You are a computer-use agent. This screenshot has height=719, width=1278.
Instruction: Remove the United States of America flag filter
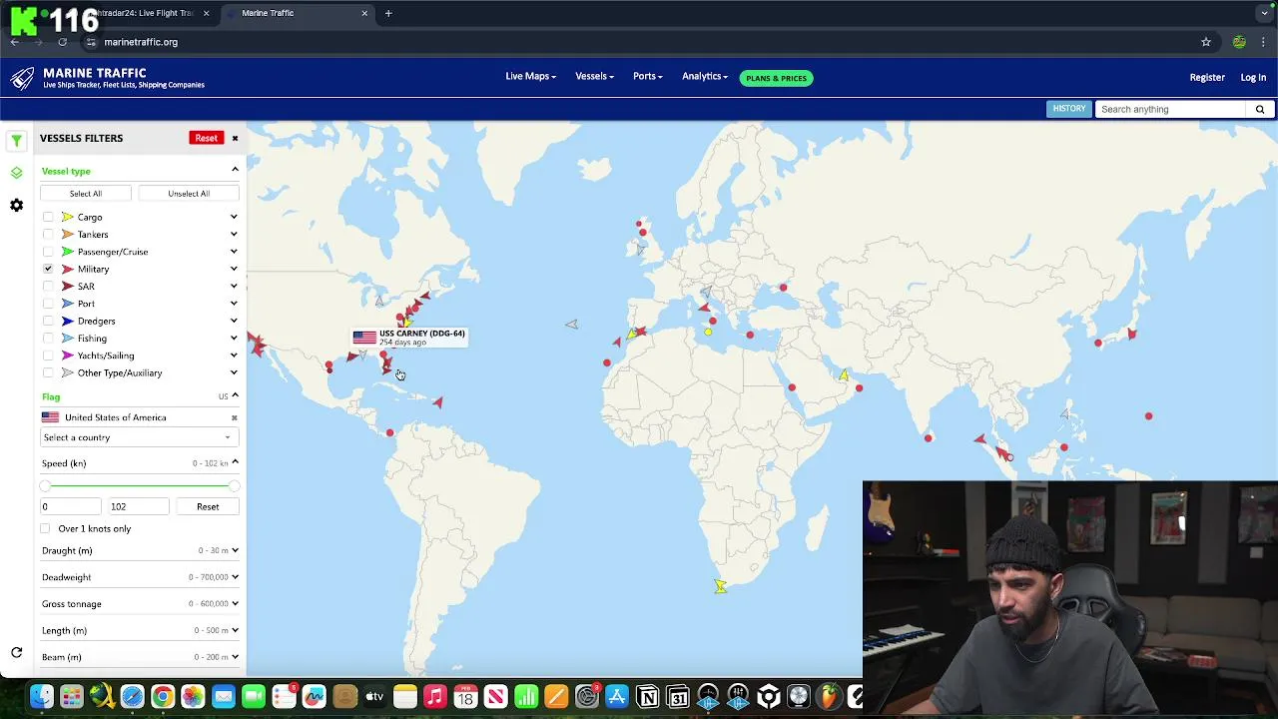pyautogui.click(x=235, y=417)
